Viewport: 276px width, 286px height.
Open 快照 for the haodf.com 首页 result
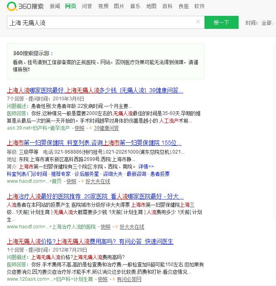72,182
